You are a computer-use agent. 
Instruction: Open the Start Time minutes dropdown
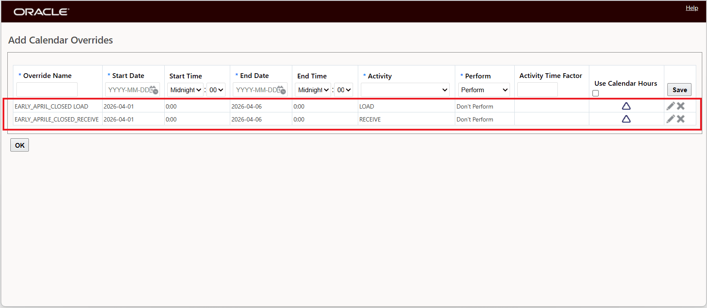click(x=216, y=90)
